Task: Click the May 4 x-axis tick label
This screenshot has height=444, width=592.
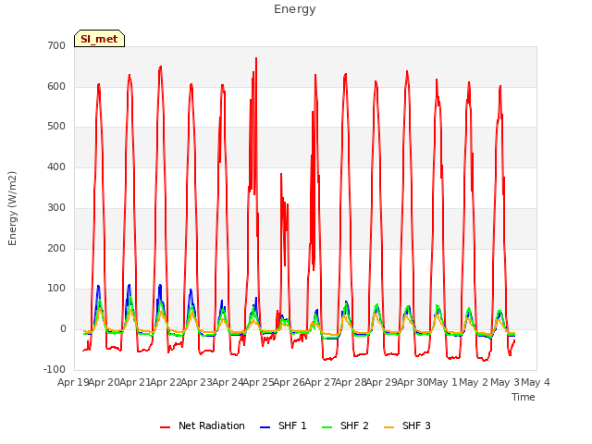Action: (x=536, y=382)
